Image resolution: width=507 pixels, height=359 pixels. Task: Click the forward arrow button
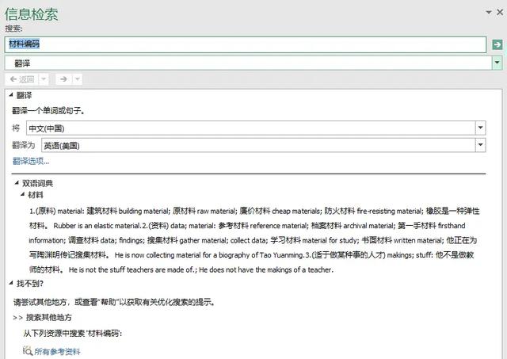tap(63, 79)
